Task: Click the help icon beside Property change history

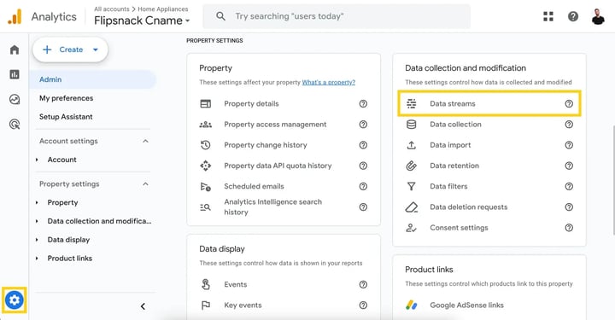Action: [363, 145]
